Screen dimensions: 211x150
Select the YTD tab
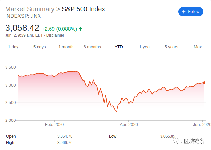click(119, 47)
